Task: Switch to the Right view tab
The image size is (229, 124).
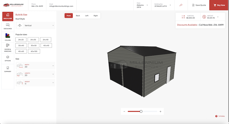Action: coord(96,16)
